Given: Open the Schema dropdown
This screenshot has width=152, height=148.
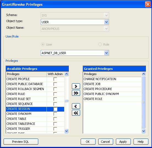Looking at the screenshot, I should (x=106, y=15).
